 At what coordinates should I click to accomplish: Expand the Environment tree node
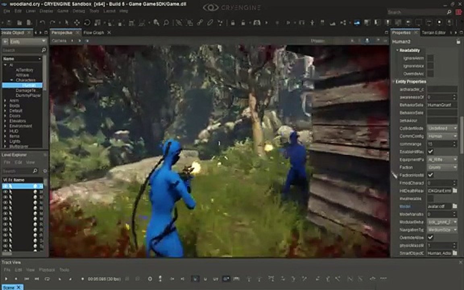click(x=5, y=126)
